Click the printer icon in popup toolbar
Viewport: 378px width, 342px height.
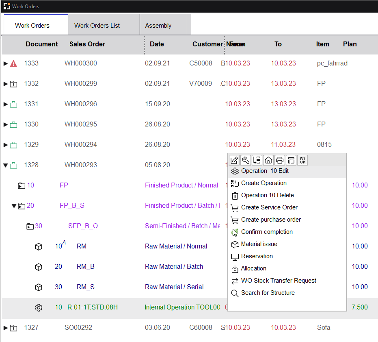280,160
